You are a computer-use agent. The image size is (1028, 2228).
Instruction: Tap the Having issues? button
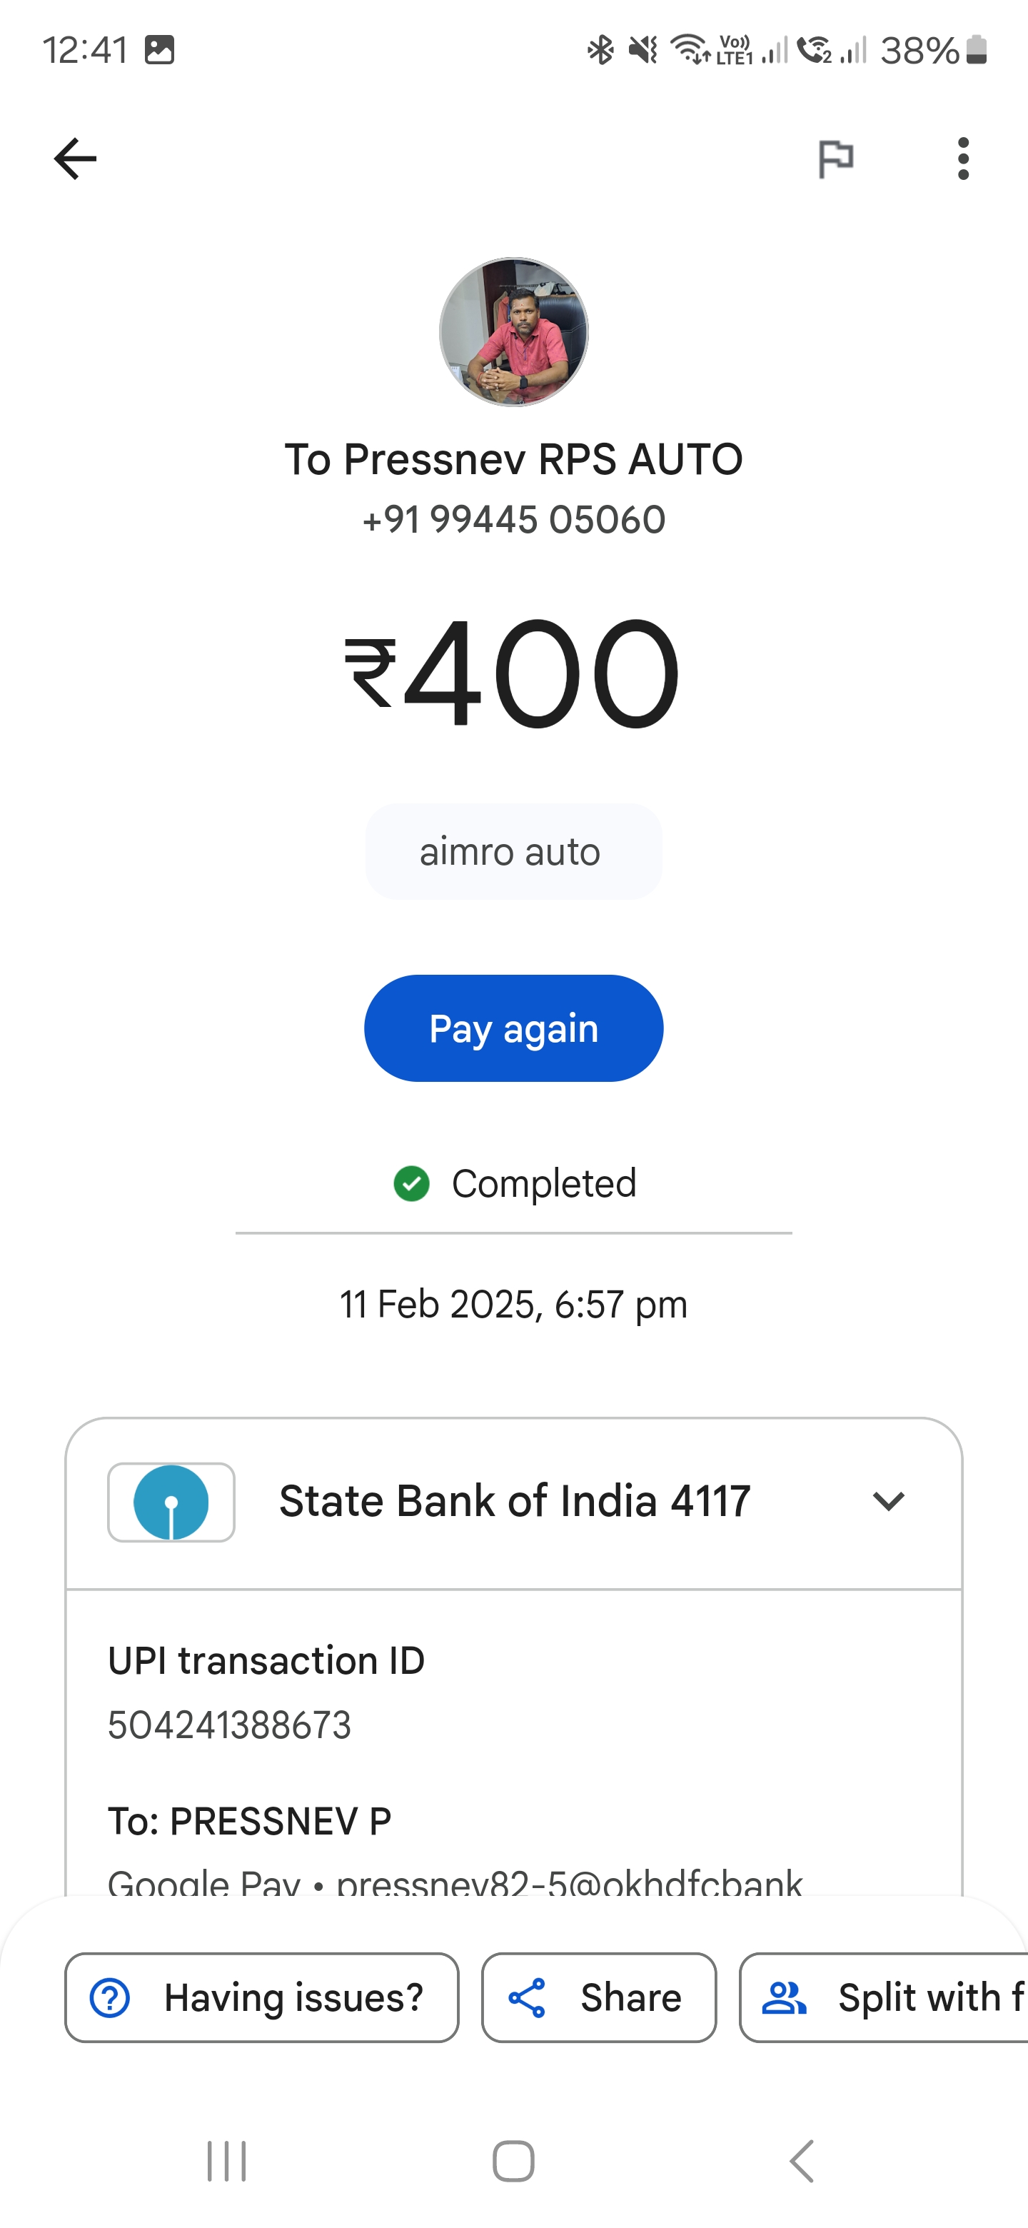(262, 1997)
